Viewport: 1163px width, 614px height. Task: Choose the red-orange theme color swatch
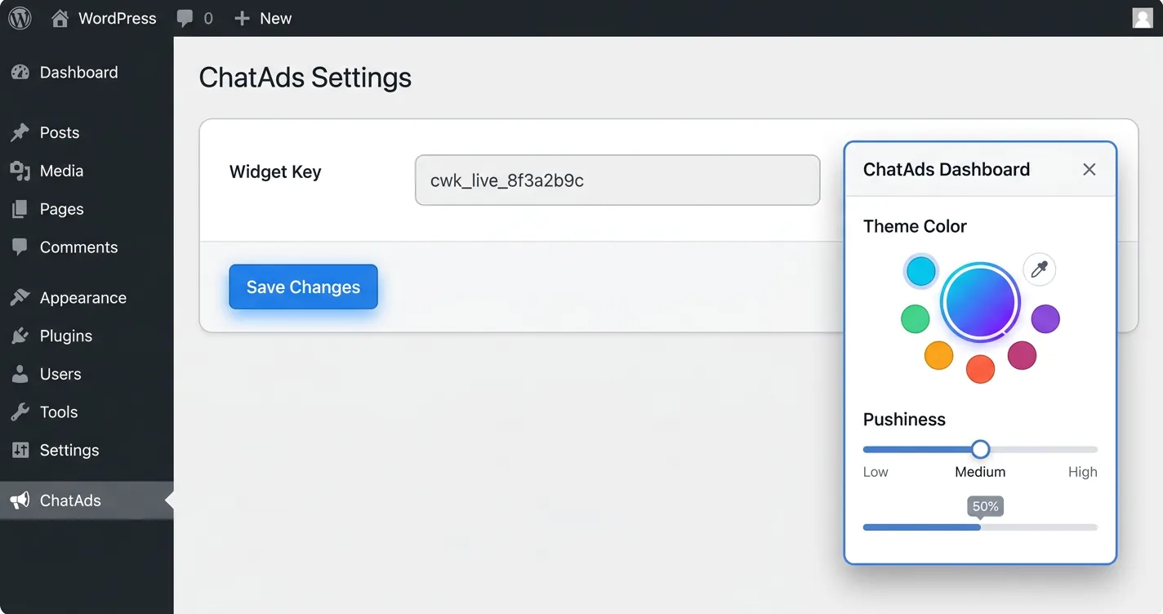(x=980, y=369)
